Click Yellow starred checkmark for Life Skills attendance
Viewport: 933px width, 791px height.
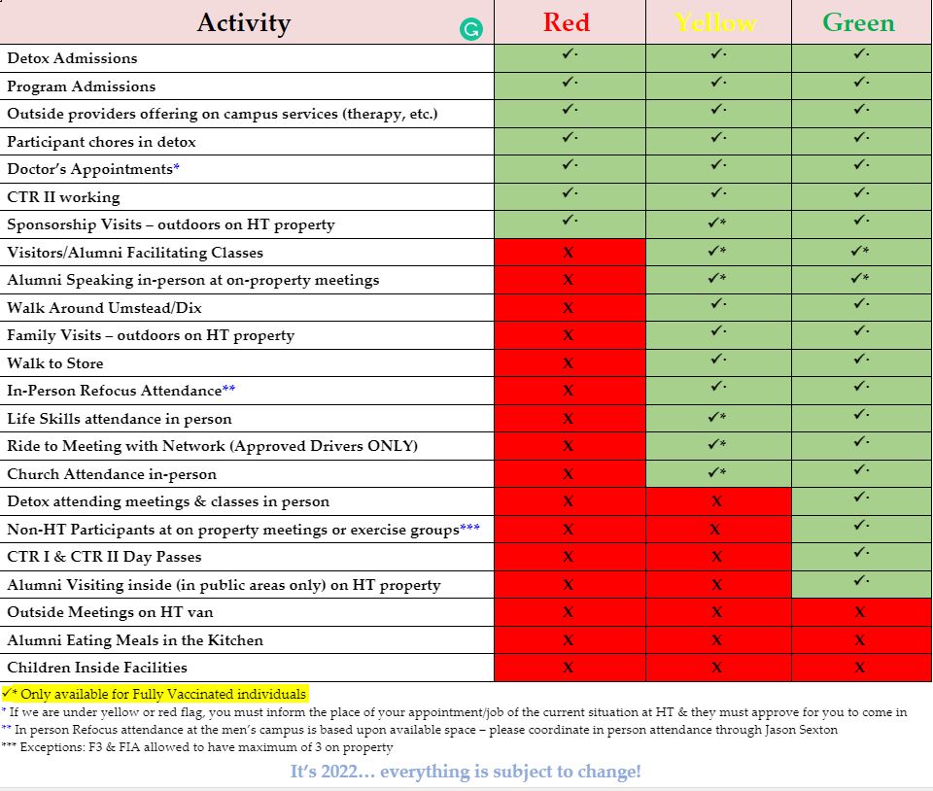tap(717, 416)
